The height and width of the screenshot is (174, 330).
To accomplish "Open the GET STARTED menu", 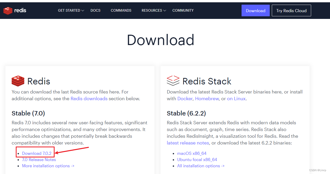I will coord(69,10).
